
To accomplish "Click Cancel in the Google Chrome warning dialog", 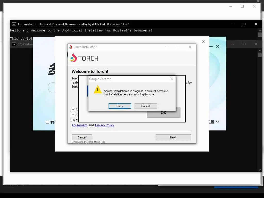I will point(146,106).
